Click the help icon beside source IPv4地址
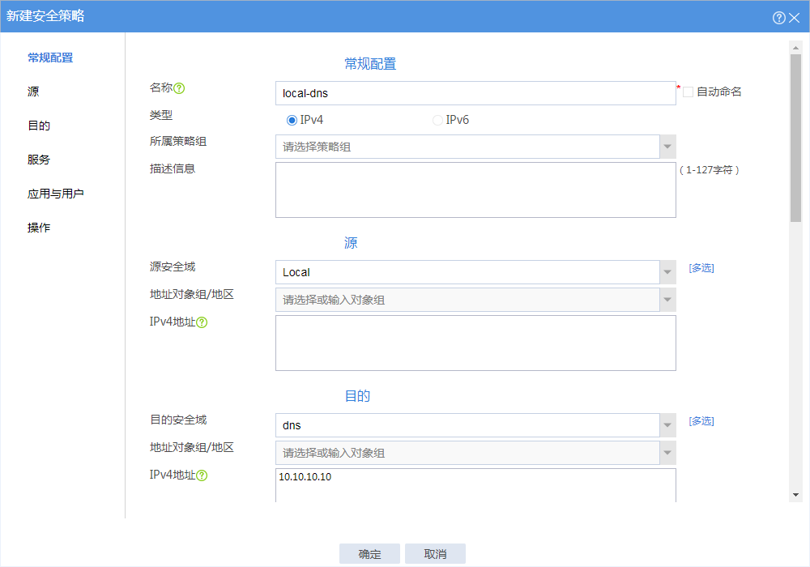This screenshot has width=810, height=567. tap(202, 322)
